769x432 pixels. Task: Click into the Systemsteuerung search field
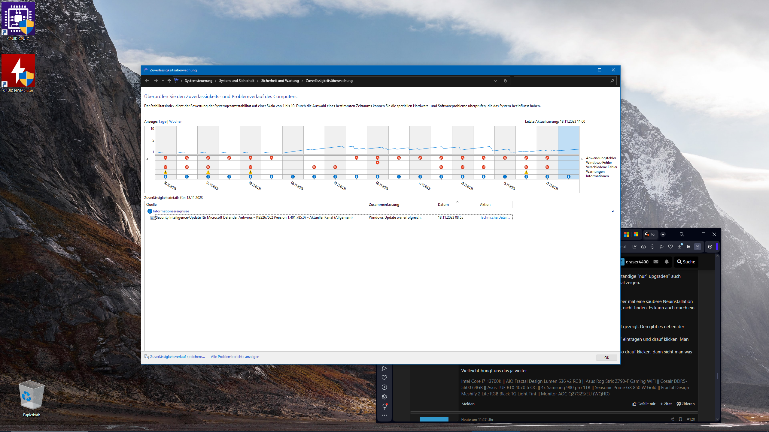click(x=562, y=81)
